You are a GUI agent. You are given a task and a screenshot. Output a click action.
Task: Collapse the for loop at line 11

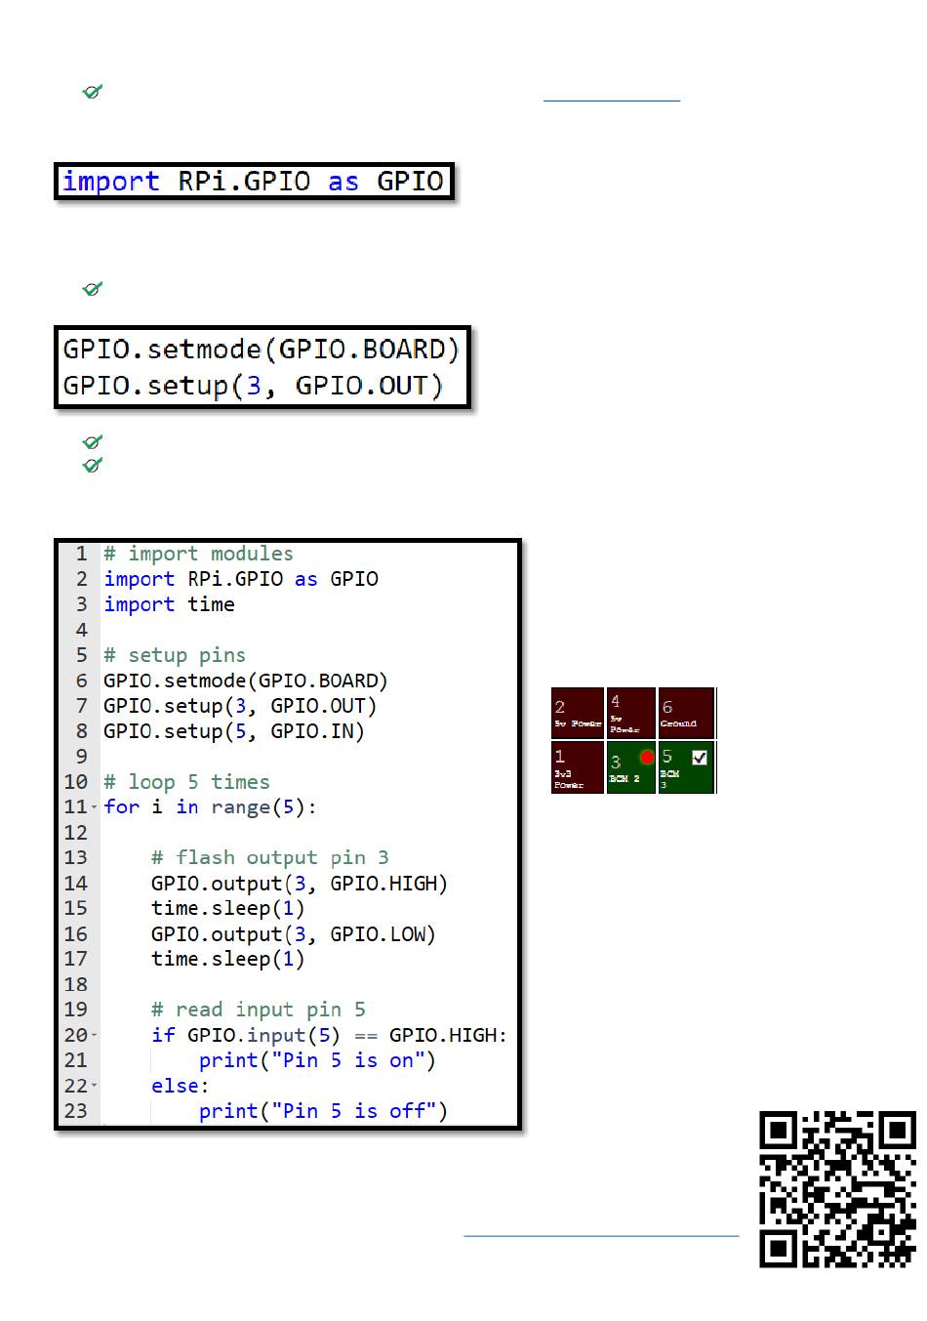click(x=95, y=807)
